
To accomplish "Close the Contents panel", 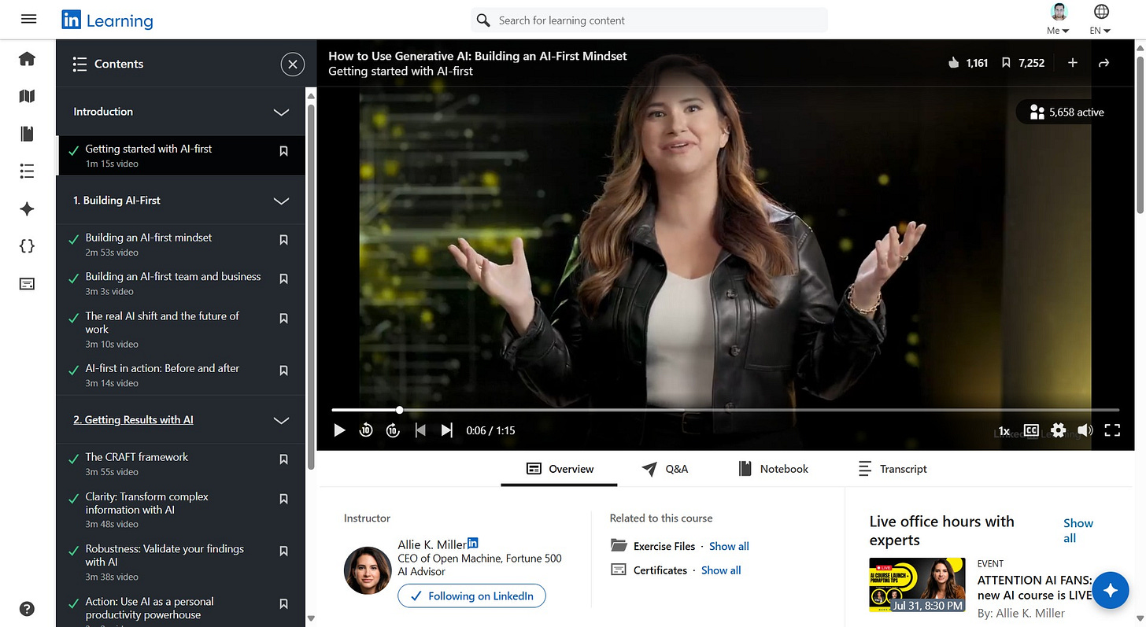I will (292, 64).
